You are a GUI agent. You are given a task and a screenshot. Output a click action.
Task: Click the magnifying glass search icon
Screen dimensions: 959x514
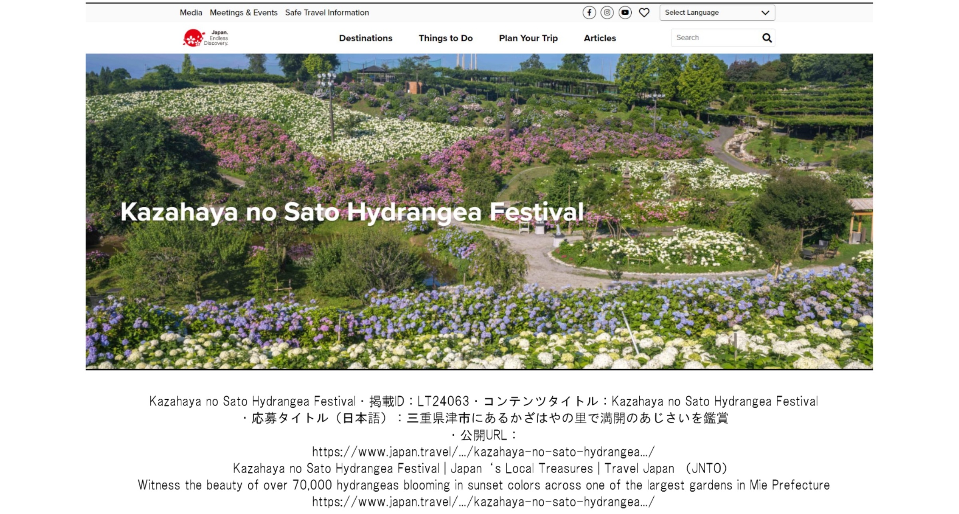pyautogui.click(x=766, y=38)
